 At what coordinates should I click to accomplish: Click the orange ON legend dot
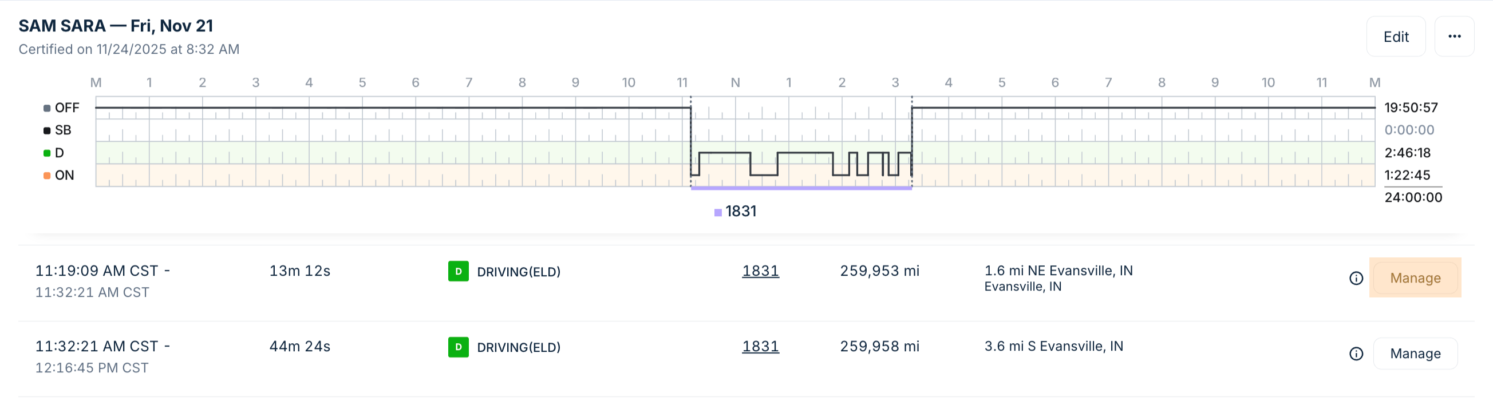[47, 176]
